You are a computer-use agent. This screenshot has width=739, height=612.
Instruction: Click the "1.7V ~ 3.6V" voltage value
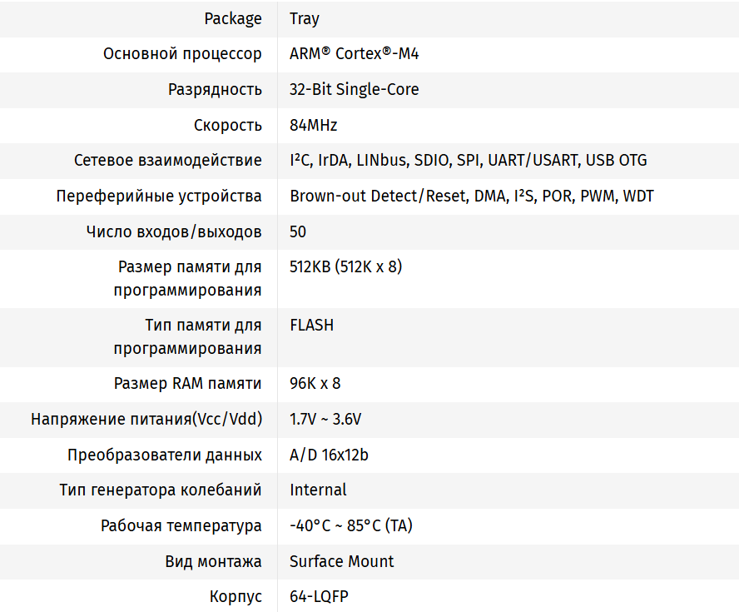(325, 420)
